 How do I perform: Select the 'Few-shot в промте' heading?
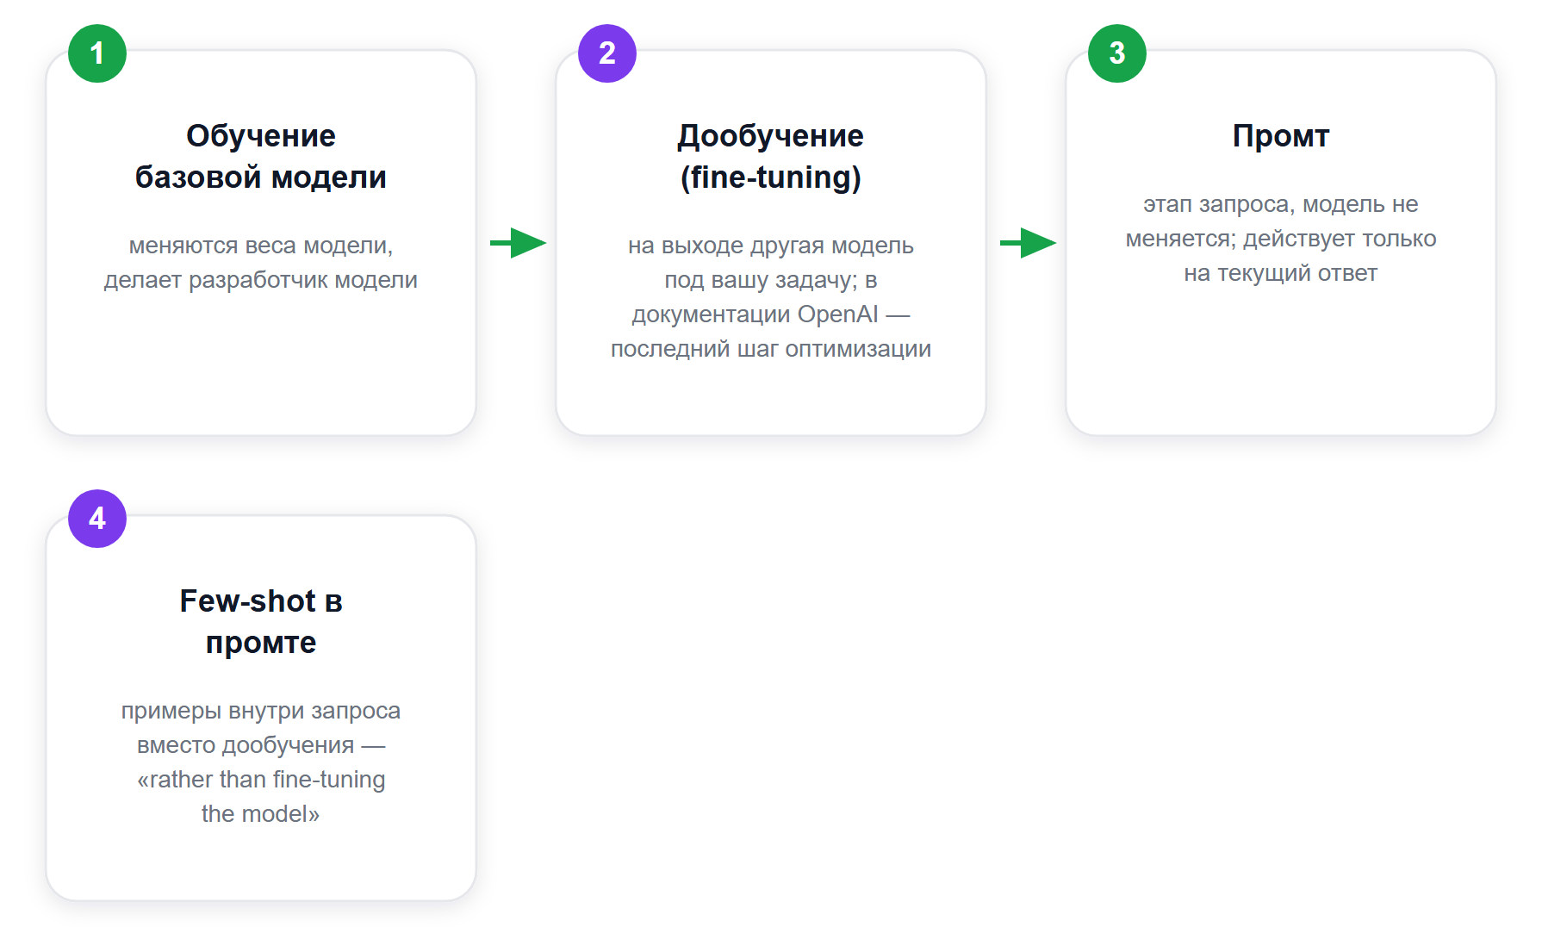pos(261,621)
